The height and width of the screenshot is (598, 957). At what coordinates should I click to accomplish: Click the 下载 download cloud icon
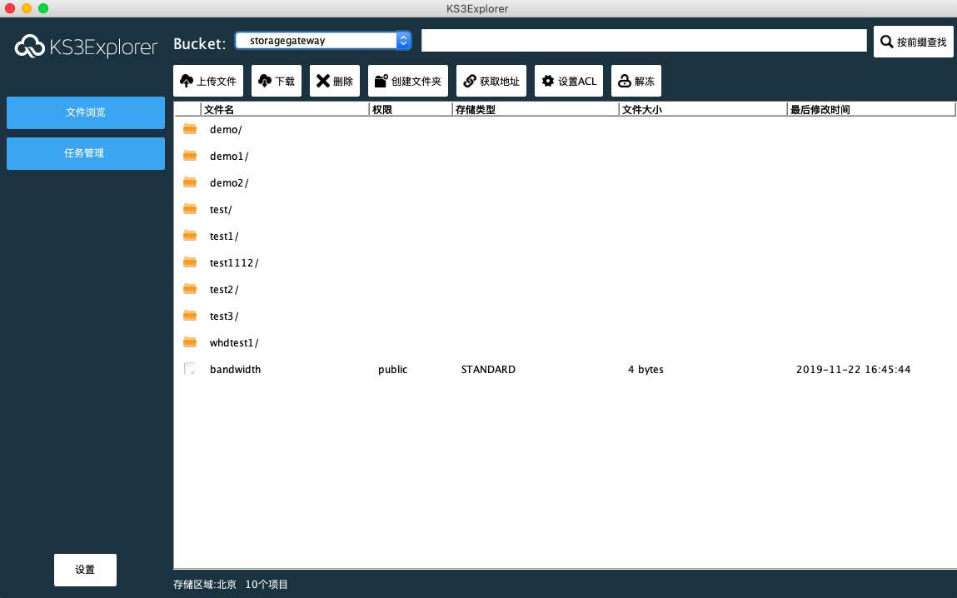tap(265, 81)
